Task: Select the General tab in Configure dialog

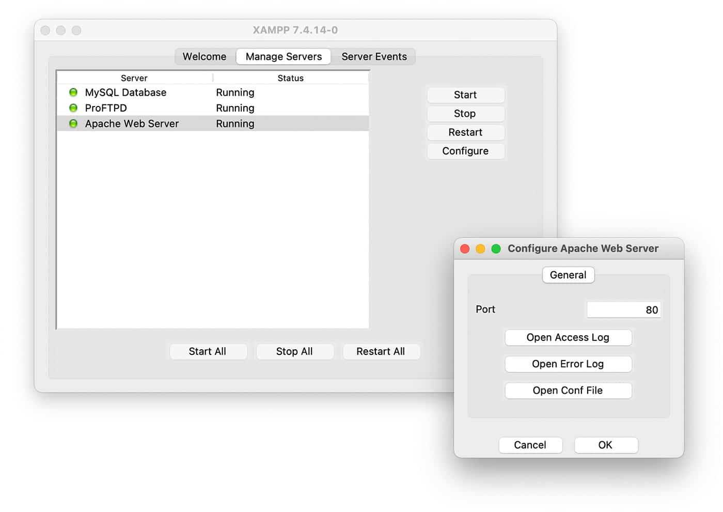Action: click(568, 275)
